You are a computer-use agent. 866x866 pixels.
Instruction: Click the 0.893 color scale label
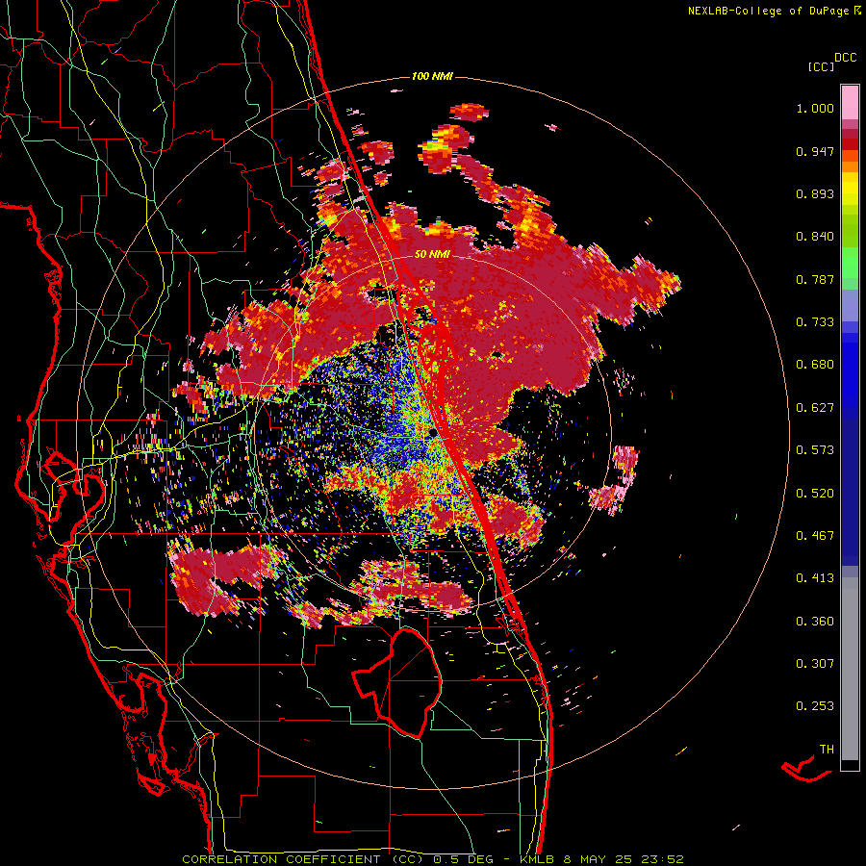pyautogui.click(x=815, y=193)
